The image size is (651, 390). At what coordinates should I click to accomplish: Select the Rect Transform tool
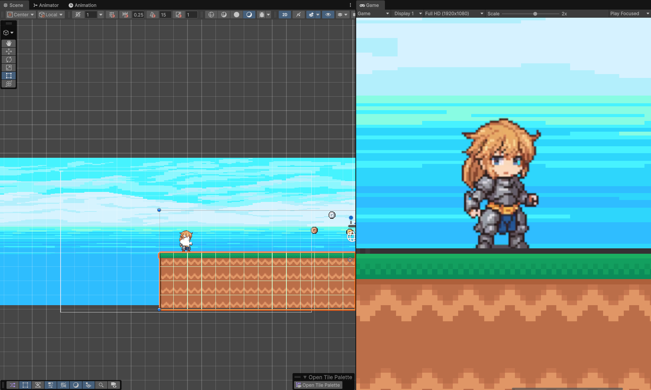9,76
